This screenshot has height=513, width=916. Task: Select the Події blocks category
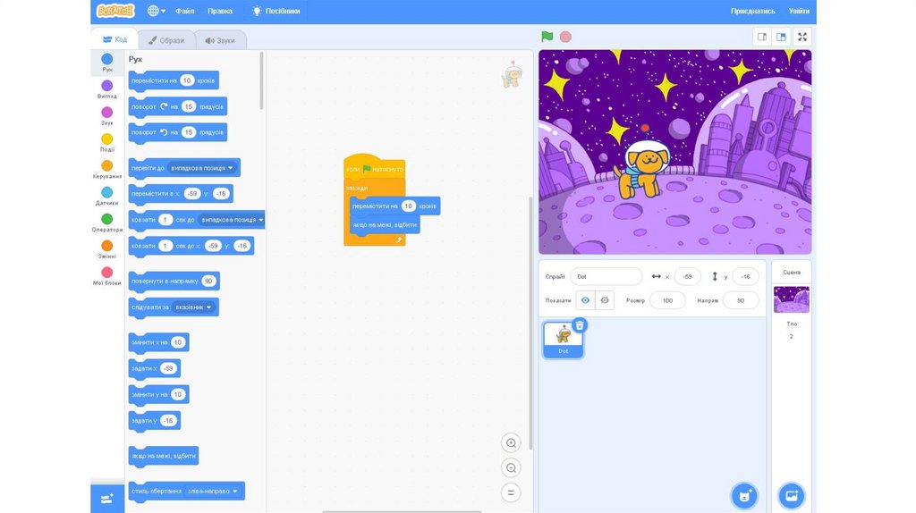[x=107, y=143]
